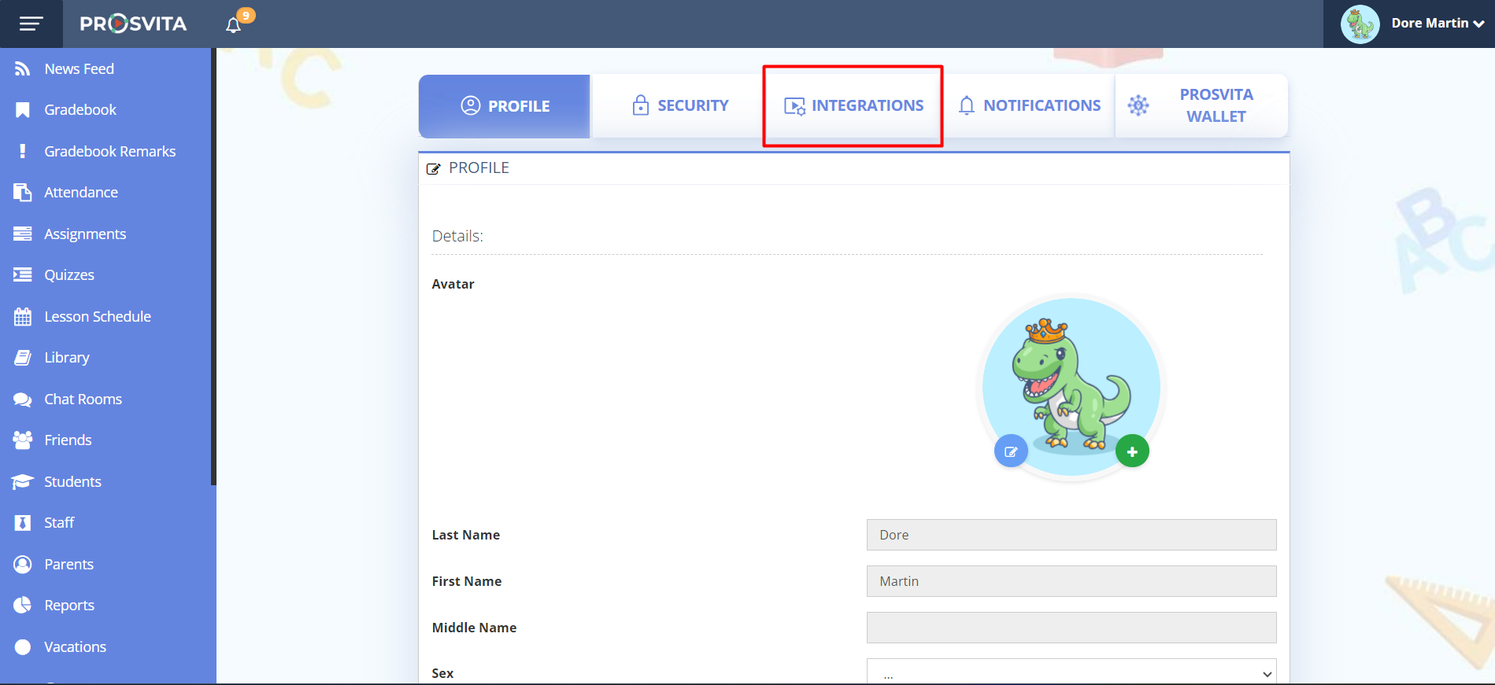Click the Gradebook Remarks exclamation icon
The height and width of the screenshot is (685, 1495).
point(23,151)
